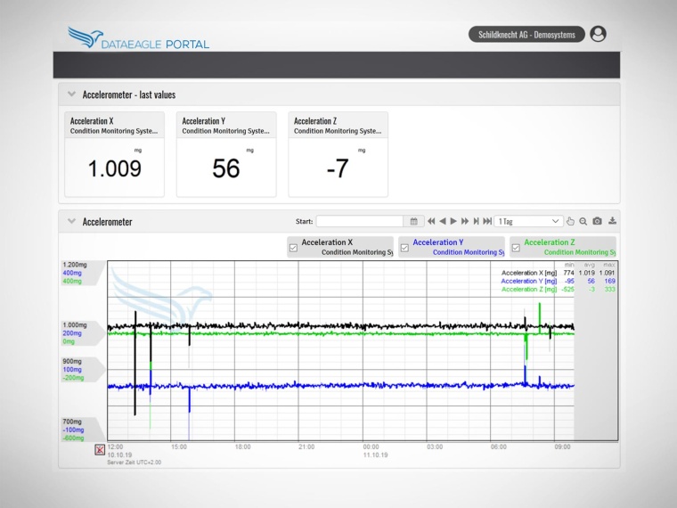This screenshot has width=677, height=508.
Task: Click the zoom magnifier icon
Action: click(583, 221)
